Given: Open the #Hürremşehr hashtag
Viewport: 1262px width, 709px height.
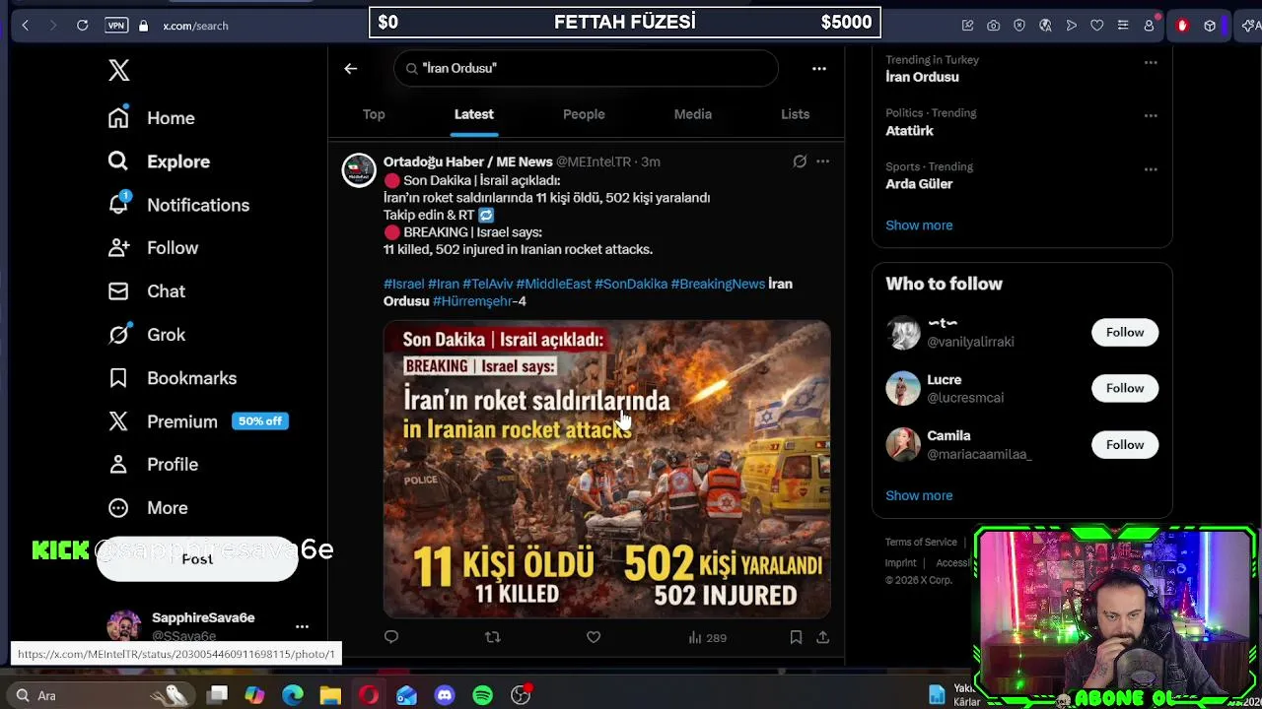Looking at the screenshot, I should [x=472, y=301].
